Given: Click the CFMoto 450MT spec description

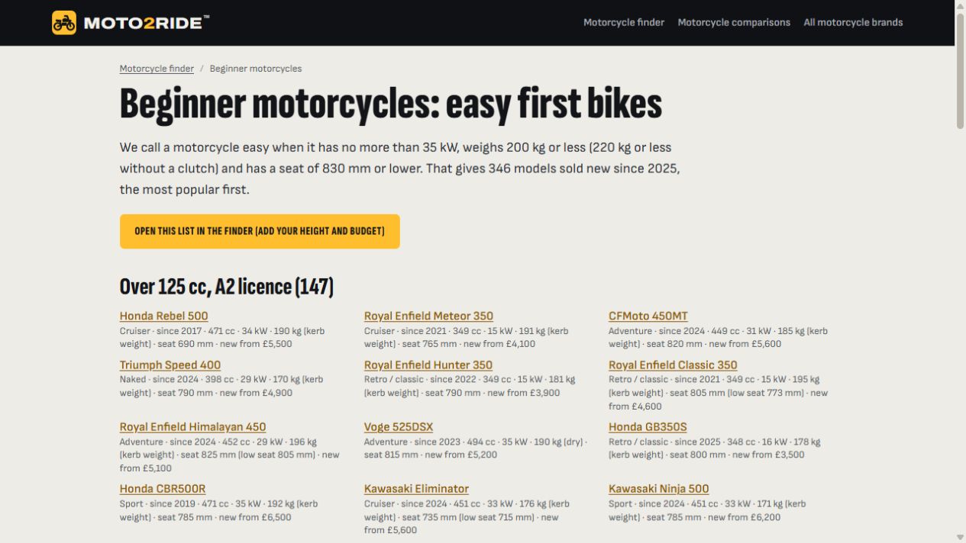Looking at the screenshot, I should click(718, 338).
